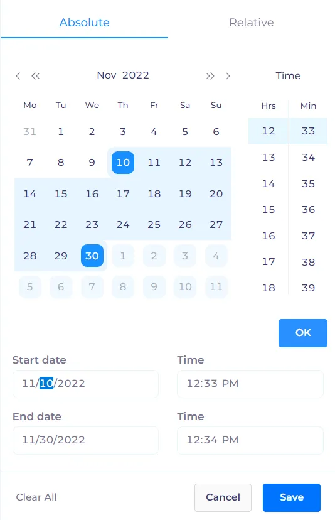Pick November 17 in the calendar

coord(123,193)
